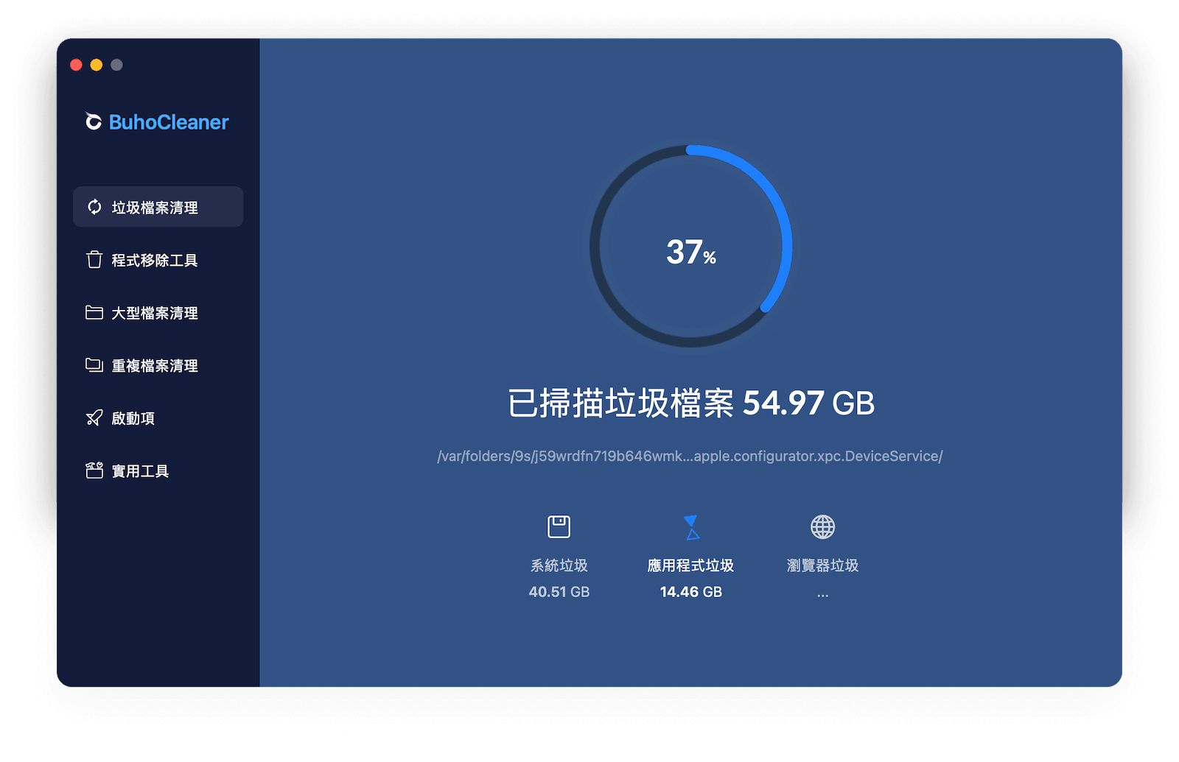
Task: Click the /var/folders scanning path text
Action: [x=690, y=456]
